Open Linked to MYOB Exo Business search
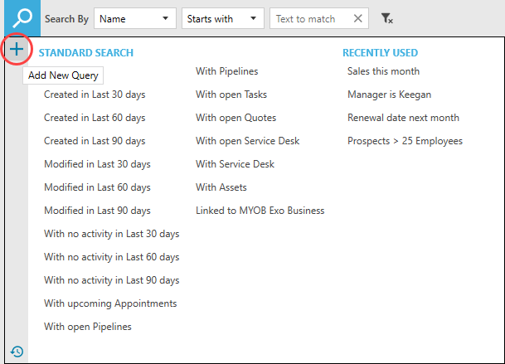 coord(260,211)
